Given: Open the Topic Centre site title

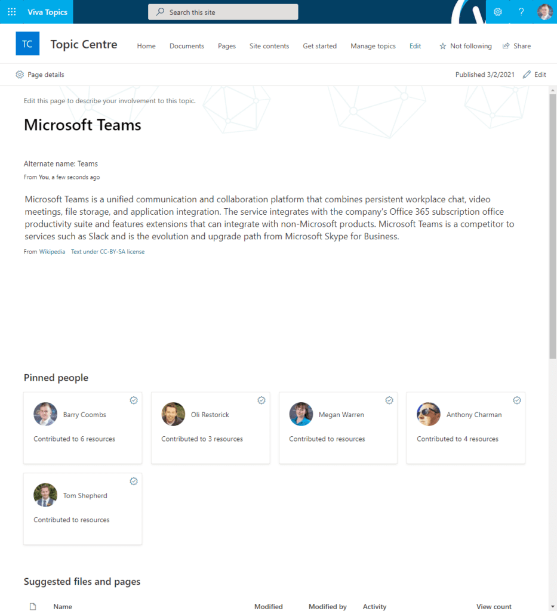Looking at the screenshot, I should 84,44.
